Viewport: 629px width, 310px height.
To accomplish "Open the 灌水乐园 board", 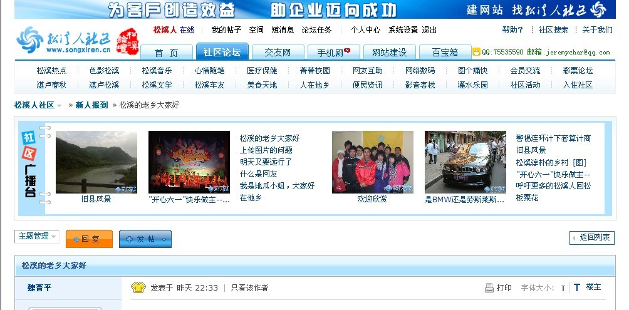I will coord(473,85).
